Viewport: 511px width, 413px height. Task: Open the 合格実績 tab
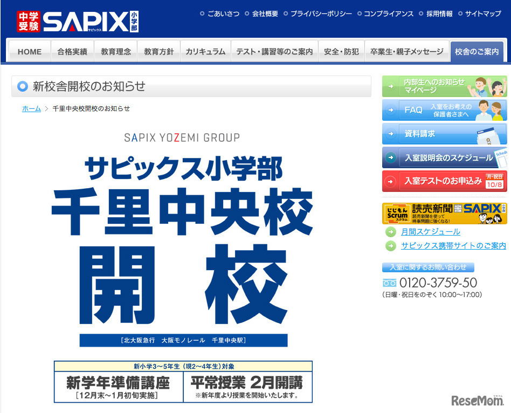click(x=72, y=51)
